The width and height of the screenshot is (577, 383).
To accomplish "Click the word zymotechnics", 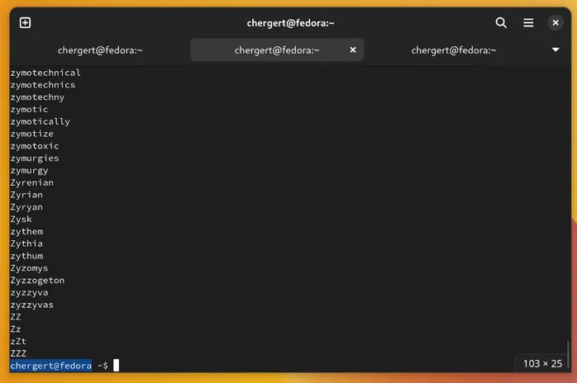I will pos(43,85).
